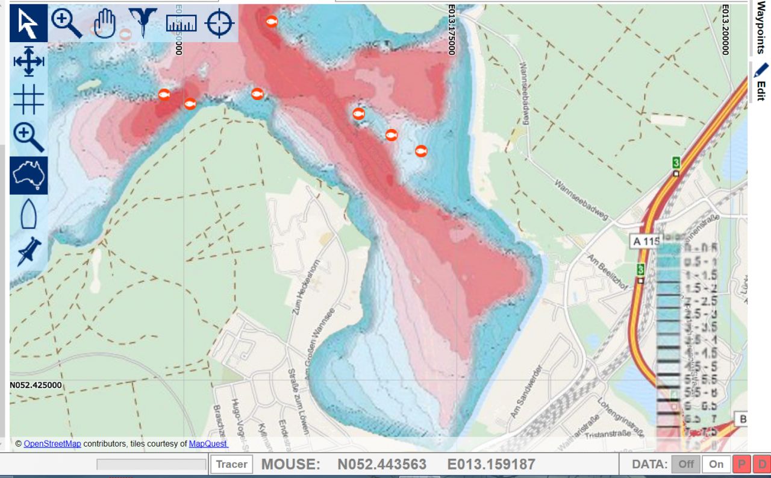This screenshot has width=771, height=478.
Task: Select the crosshair target tool
Action: pos(219,24)
